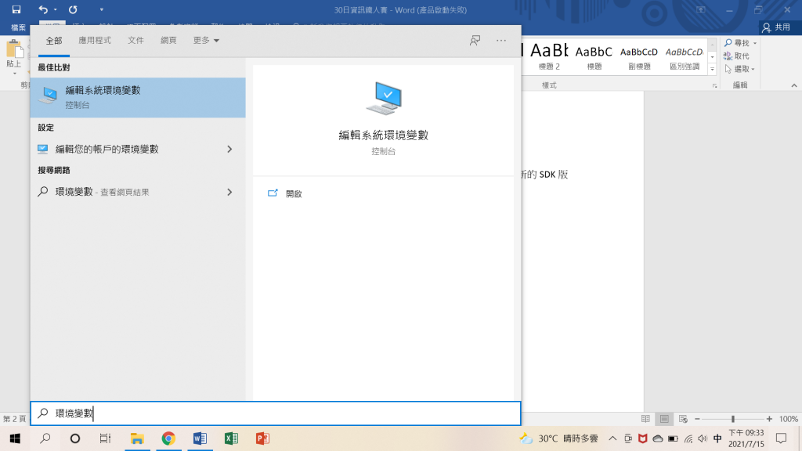Switch search filter to 應用程式
The height and width of the screenshot is (451, 802).
pos(95,41)
